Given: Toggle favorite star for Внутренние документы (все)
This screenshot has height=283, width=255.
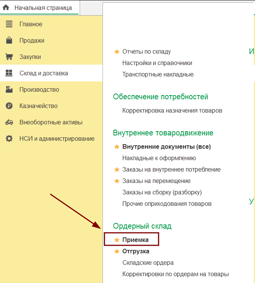Looking at the screenshot, I should 117,147.
